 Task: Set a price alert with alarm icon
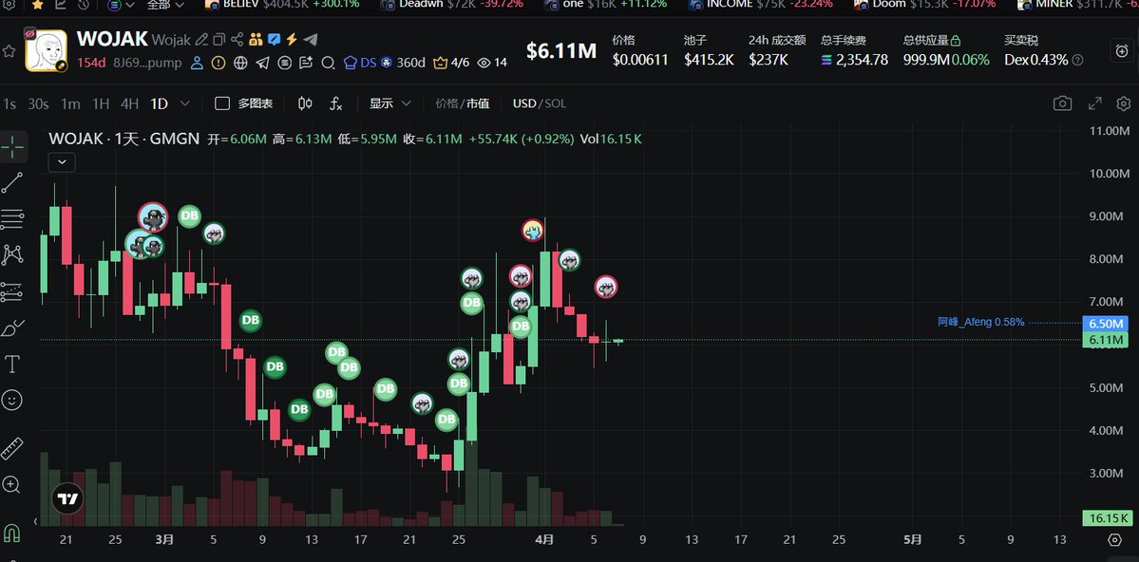1122,51
